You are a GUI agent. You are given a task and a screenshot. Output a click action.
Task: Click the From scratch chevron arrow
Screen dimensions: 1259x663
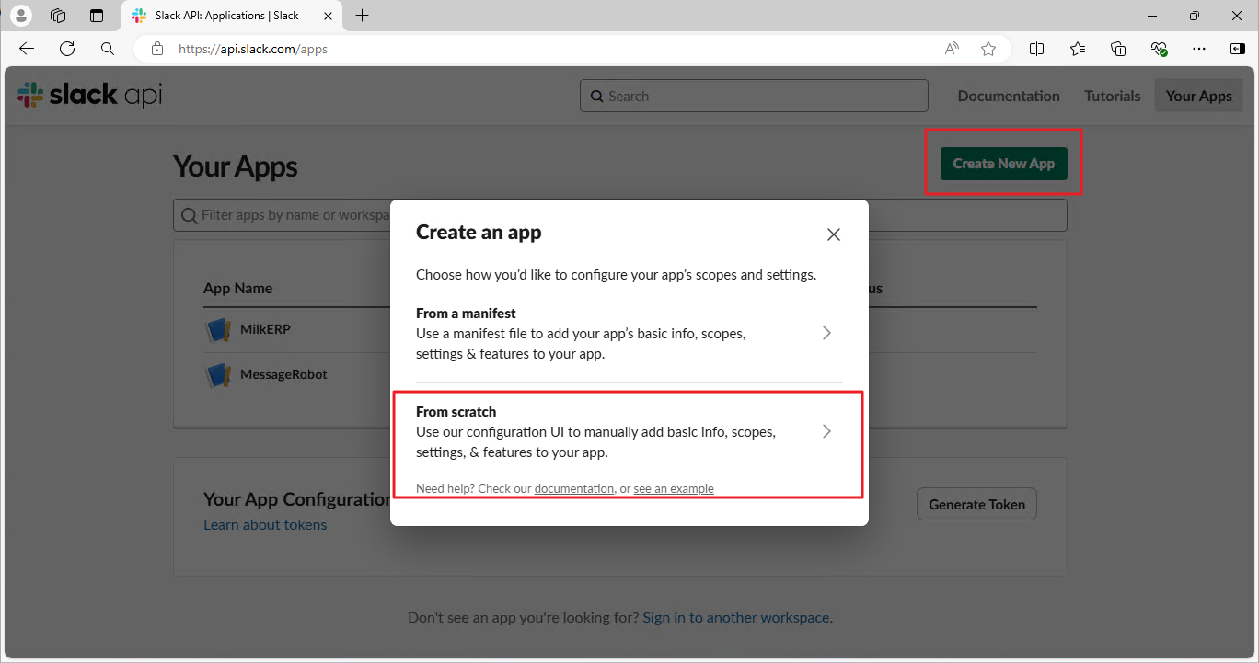[826, 431]
